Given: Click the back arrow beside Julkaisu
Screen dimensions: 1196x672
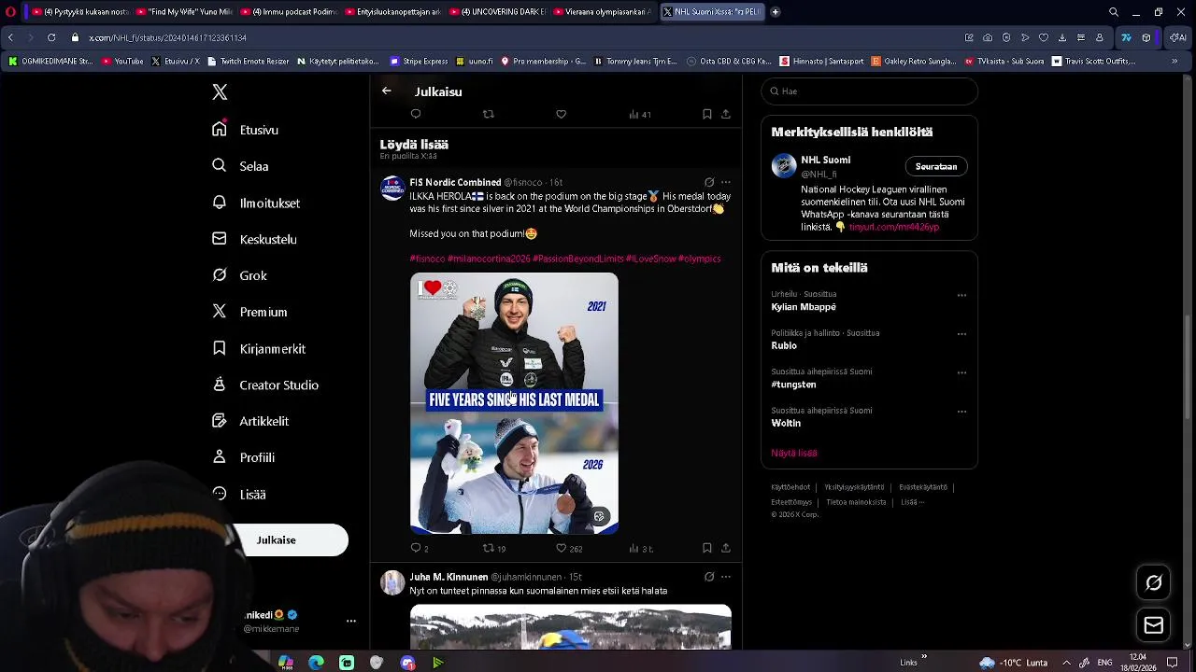Looking at the screenshot, I should pos(386,91).
